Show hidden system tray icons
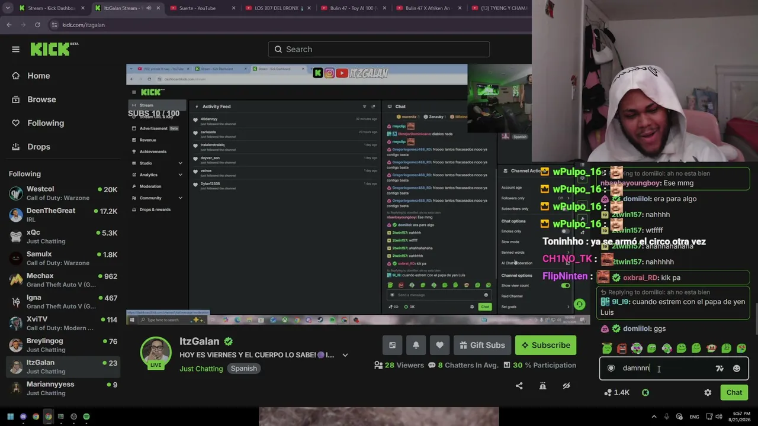 point(654,417)
